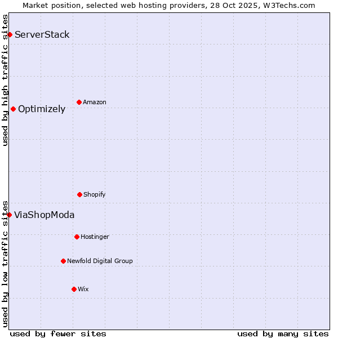Select the Hostinger label text
Image resolution: width=338 pixels, height=338 pixels.
[95, 237]
